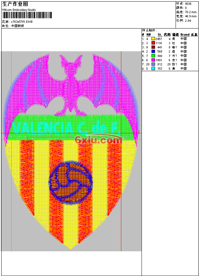
Task: Click the description '红' in row 2
Action: click(x=174, y=43)
